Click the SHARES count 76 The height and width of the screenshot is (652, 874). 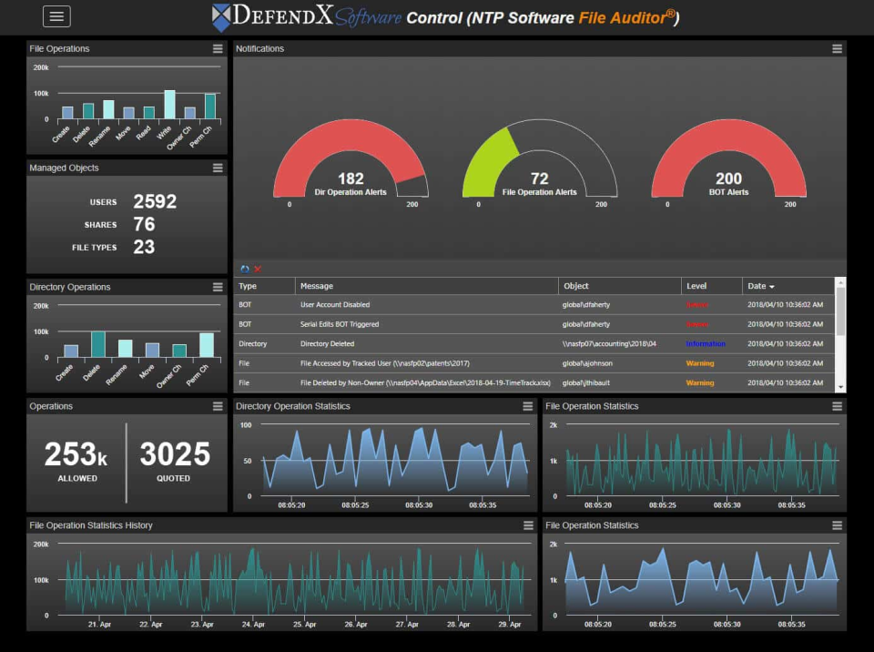[x=144, y=224]
